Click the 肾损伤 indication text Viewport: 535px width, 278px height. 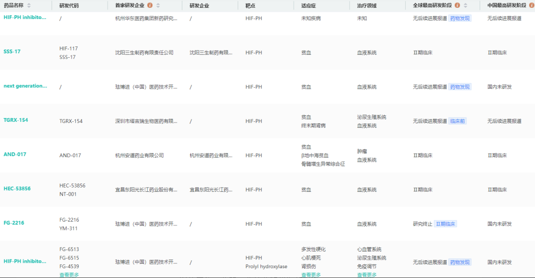click(x=308, y=266)
